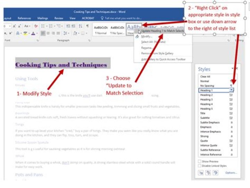This screenshot has height=188, width=250.
Task: Click the Numbering list icon
Action: pos(51,26)
